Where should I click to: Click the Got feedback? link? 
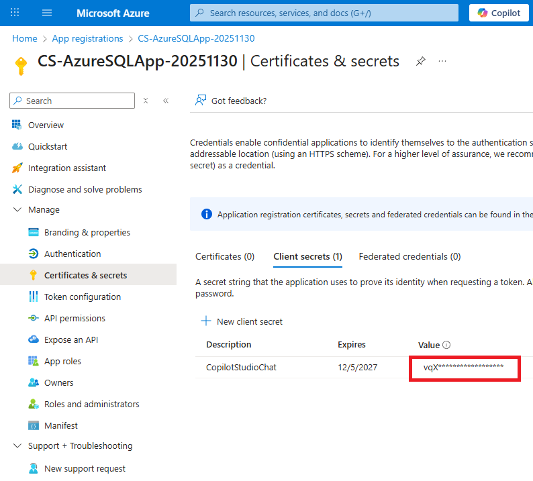pos(231,101)
